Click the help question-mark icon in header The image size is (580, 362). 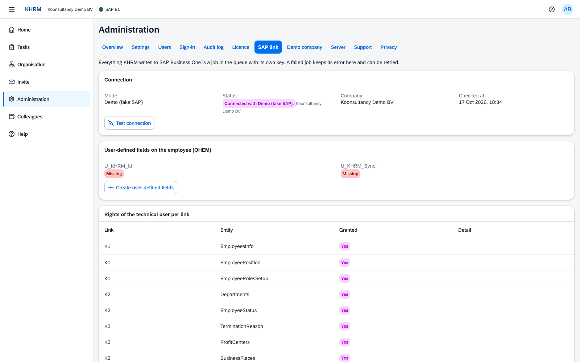552,9
